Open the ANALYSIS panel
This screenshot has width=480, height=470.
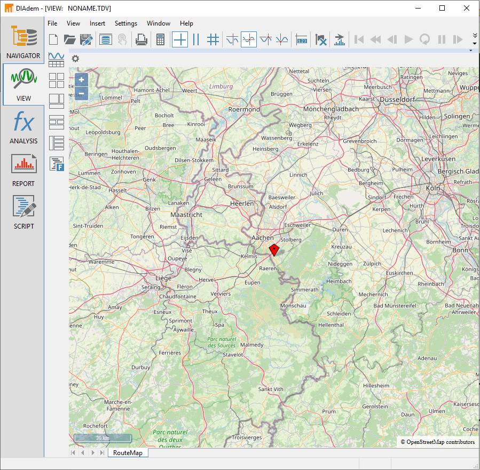click(x=23, y=127)
